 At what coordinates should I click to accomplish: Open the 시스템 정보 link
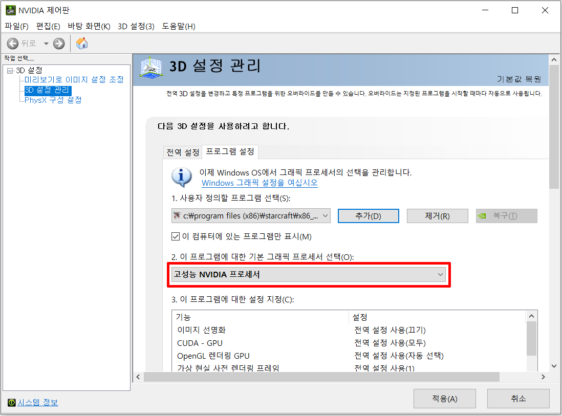[x=38, y=402]
